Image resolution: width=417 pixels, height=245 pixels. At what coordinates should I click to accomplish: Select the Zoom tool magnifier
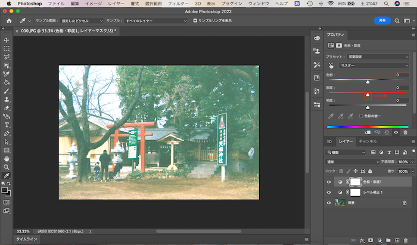click(7, 168)
